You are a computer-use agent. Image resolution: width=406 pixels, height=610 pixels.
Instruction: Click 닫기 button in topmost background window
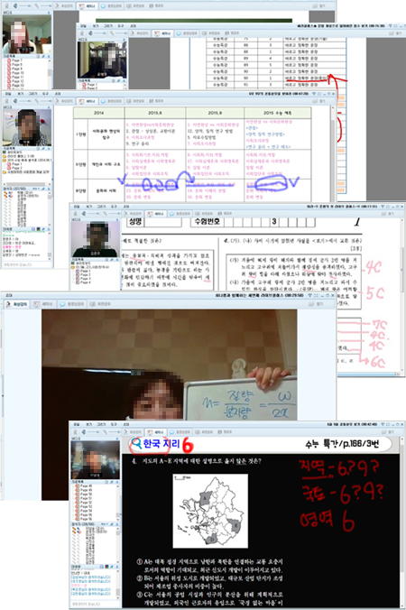[x=319, y=6]
